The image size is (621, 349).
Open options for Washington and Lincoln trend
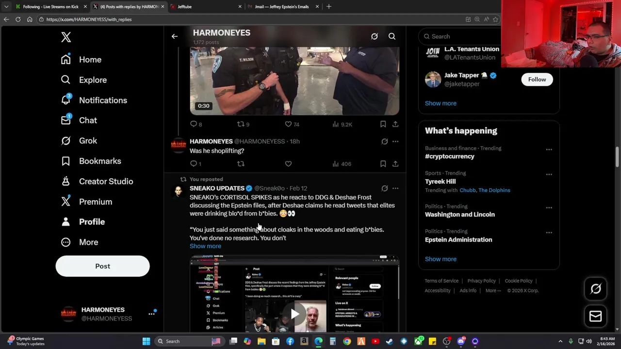coord(549,207)
